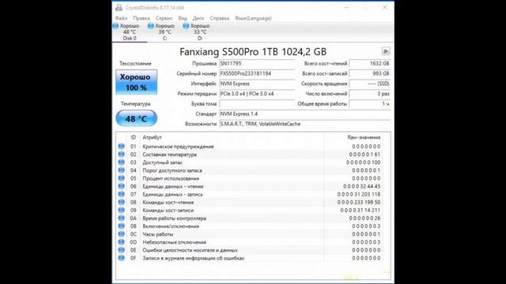The height and width of the screenshot is (284, 506).
Task: Click the Raw-значения column header
Action: coord(353,137)
